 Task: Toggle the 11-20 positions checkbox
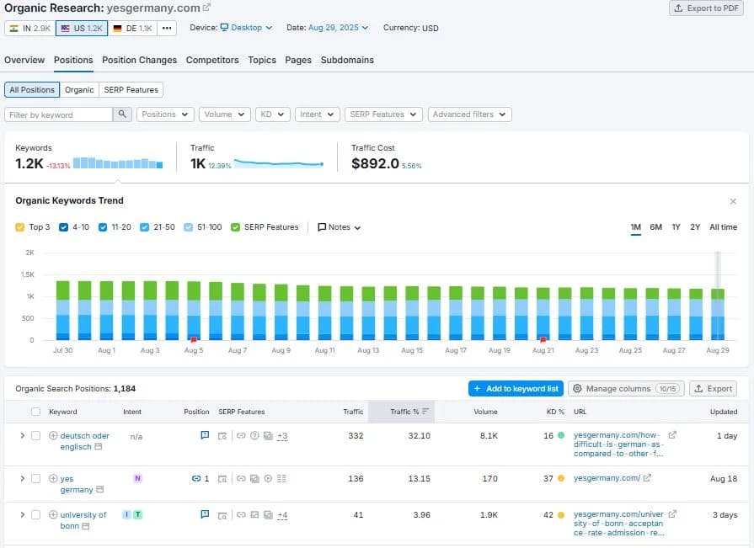103,227
